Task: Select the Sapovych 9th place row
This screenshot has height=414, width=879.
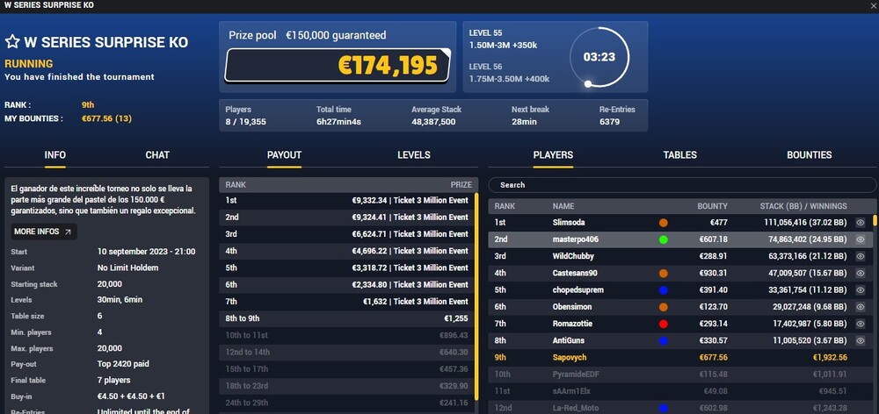Action: click(x=680, y=357)
